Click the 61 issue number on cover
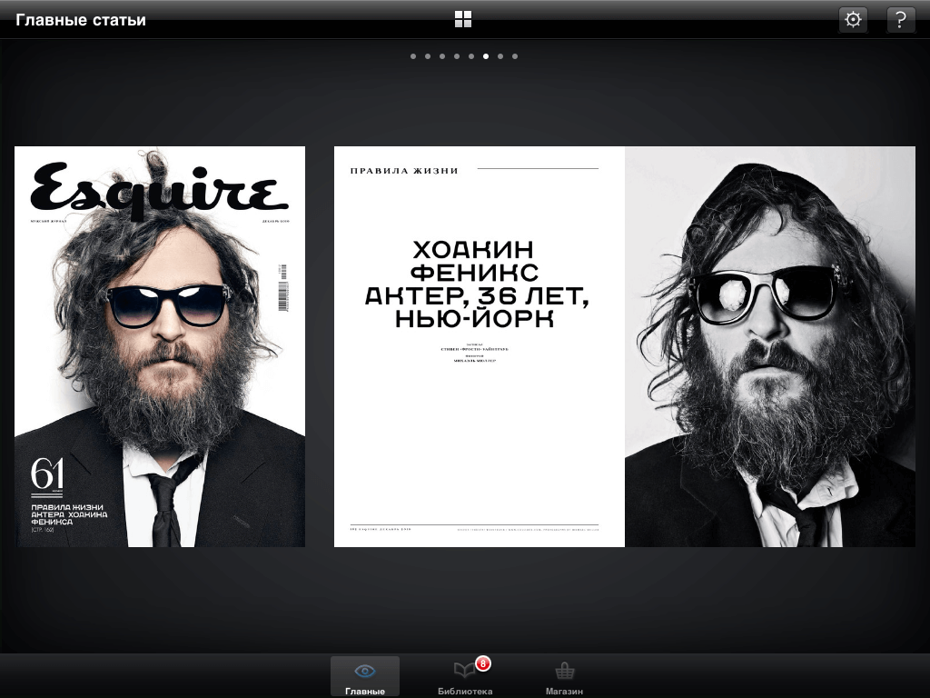 coord(47,474)
